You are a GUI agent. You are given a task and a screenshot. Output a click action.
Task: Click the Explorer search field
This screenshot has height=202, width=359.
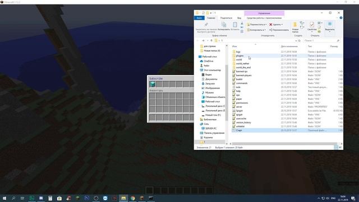[x=321, y=40]
